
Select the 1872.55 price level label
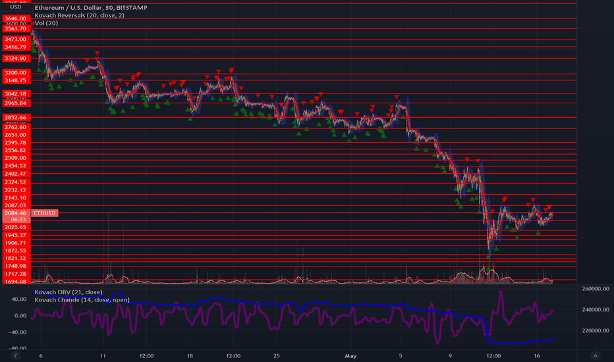click(x=16, y=251)
